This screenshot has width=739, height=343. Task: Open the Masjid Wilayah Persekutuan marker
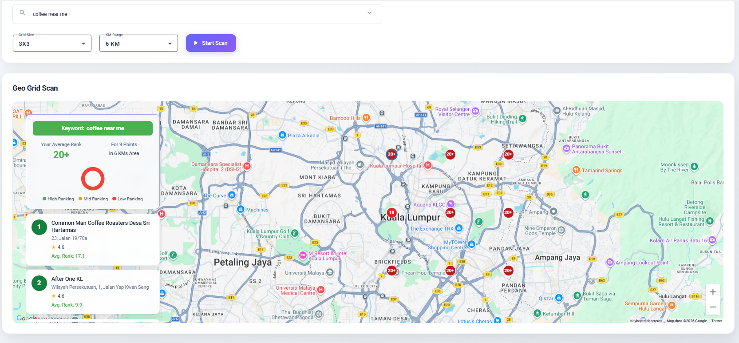(360, 164)
